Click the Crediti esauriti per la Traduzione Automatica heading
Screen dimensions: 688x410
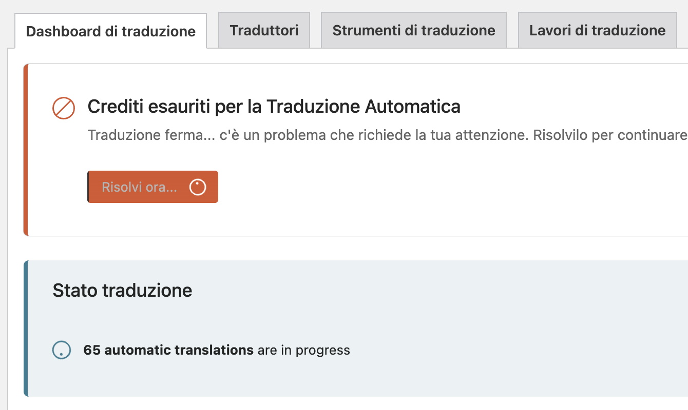[274, 107]
